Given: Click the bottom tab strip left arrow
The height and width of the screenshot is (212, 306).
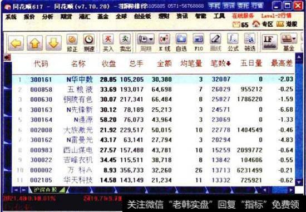Looking at the screenshot, I should (x=16, y=190).
